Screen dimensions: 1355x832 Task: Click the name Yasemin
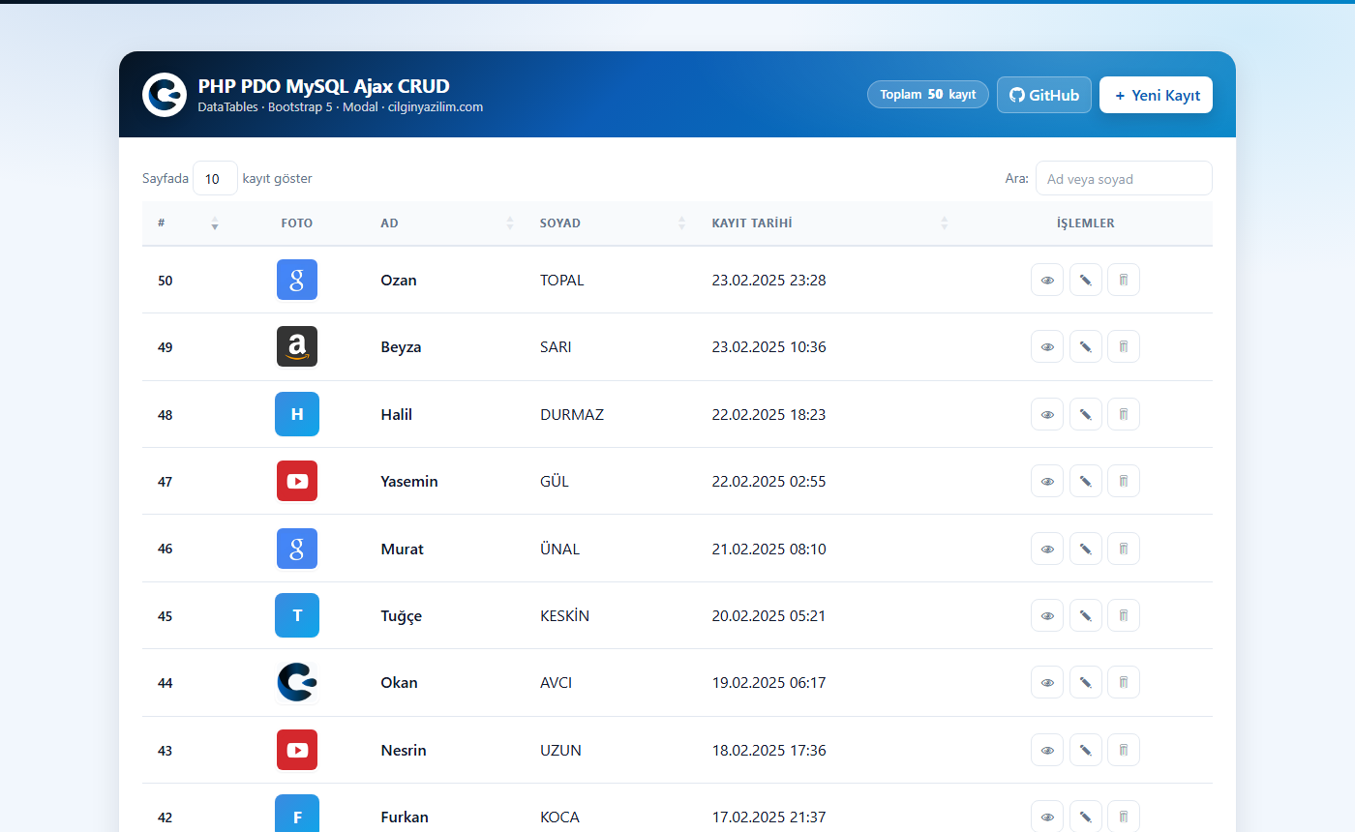coord(409,481)
